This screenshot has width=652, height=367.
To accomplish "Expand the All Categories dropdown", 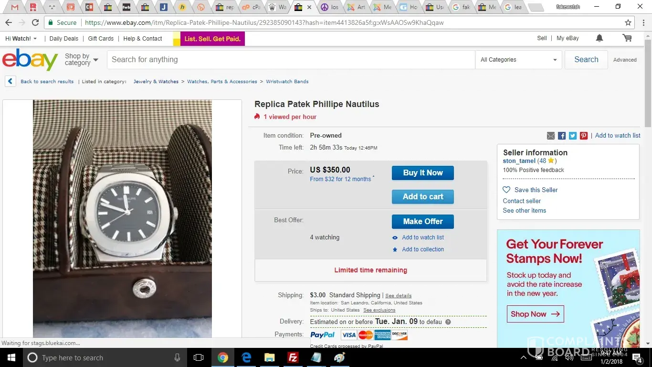I will 518,60.
